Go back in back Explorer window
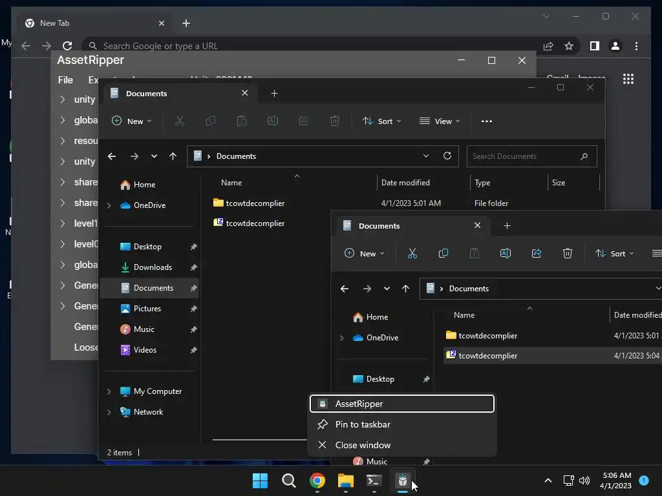 tap(112, 156)
